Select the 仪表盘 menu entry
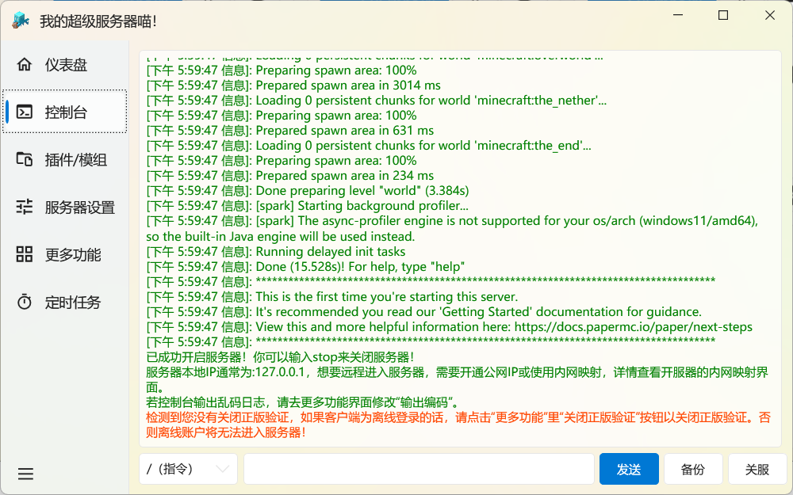The image size is (793, 495). (63, 64)
